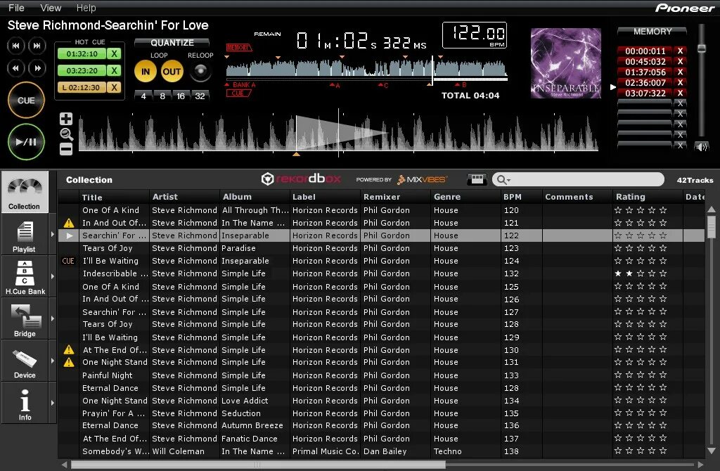Open the Playlist panel
The width and height of the screenshot is (720, 471).
click(25, 235)
